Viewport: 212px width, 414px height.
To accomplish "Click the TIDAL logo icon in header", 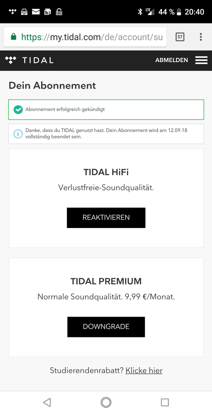I will click(x=11, y=60).
